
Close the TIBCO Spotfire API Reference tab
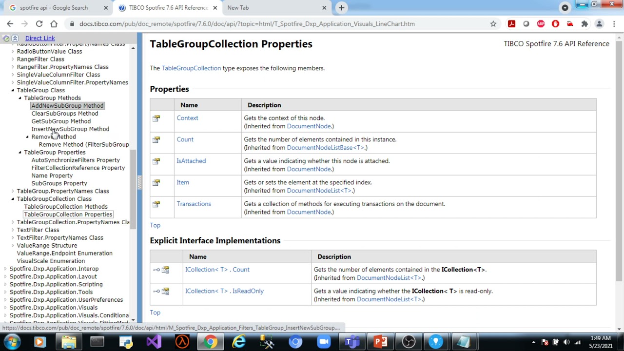pyautogui.click(x=215, y=8)
